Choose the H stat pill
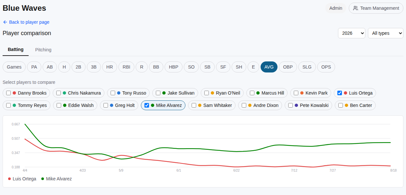The image size is (406, 195). pos(64,67)
